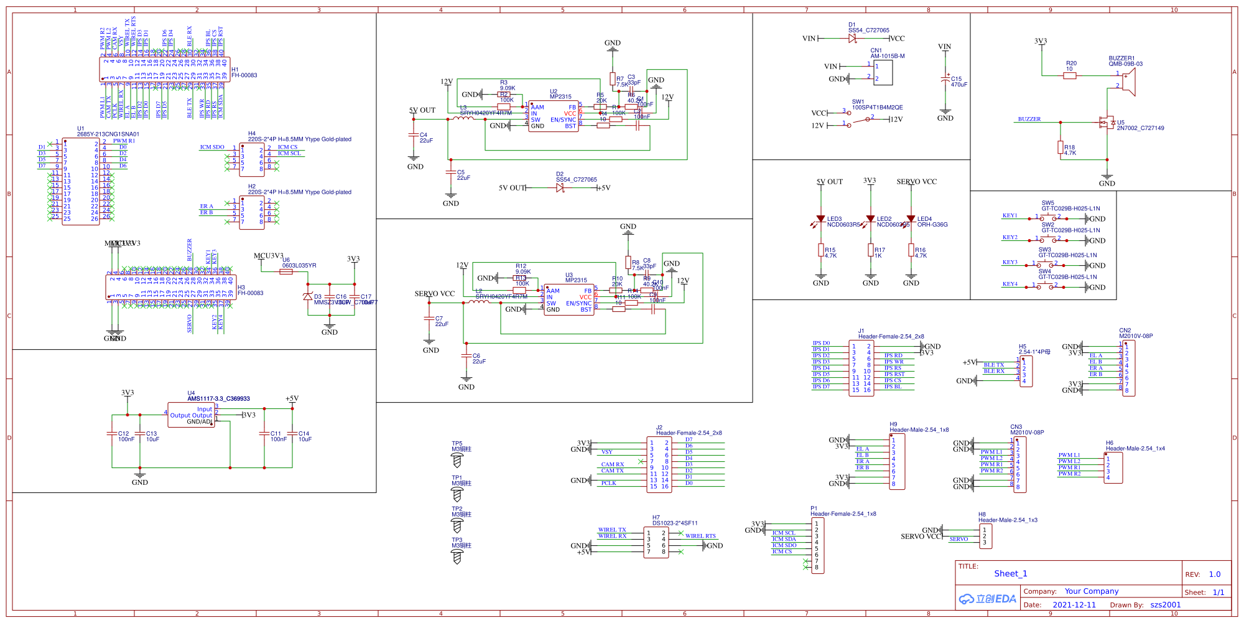
Task: Click the H6 Header-Male 1x4 connector
Action: tap(1113, 467)
